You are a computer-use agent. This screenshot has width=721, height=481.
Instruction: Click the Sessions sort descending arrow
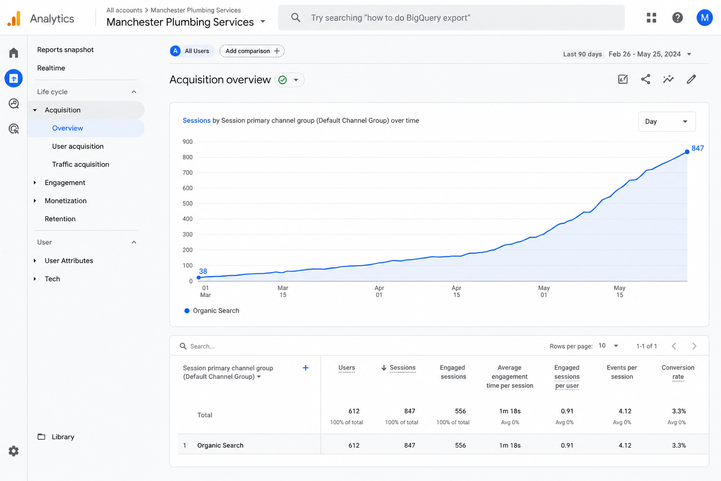coord(384,368)
